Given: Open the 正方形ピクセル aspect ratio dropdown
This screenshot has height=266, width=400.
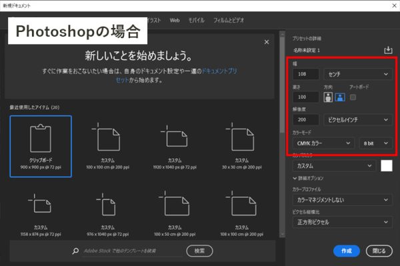Looking at the screenshot, I should coord(343,222).
